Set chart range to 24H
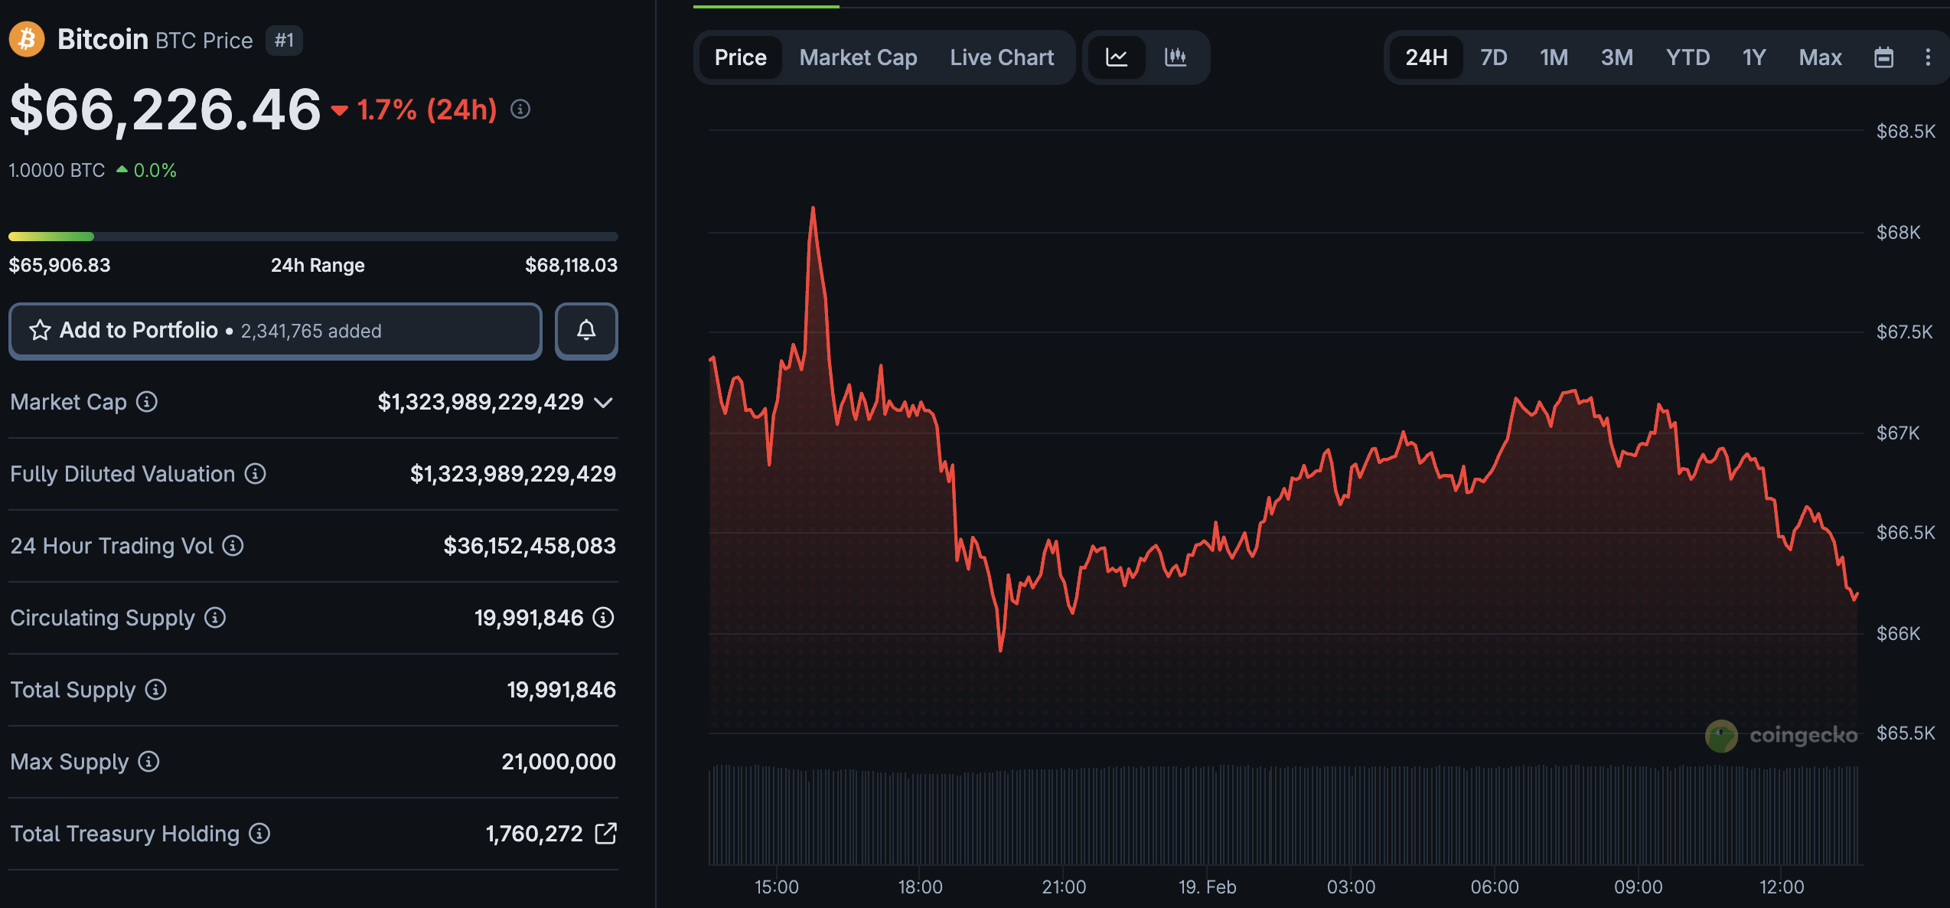Viewport: 1950px width, 908px height. point(1427,57)
